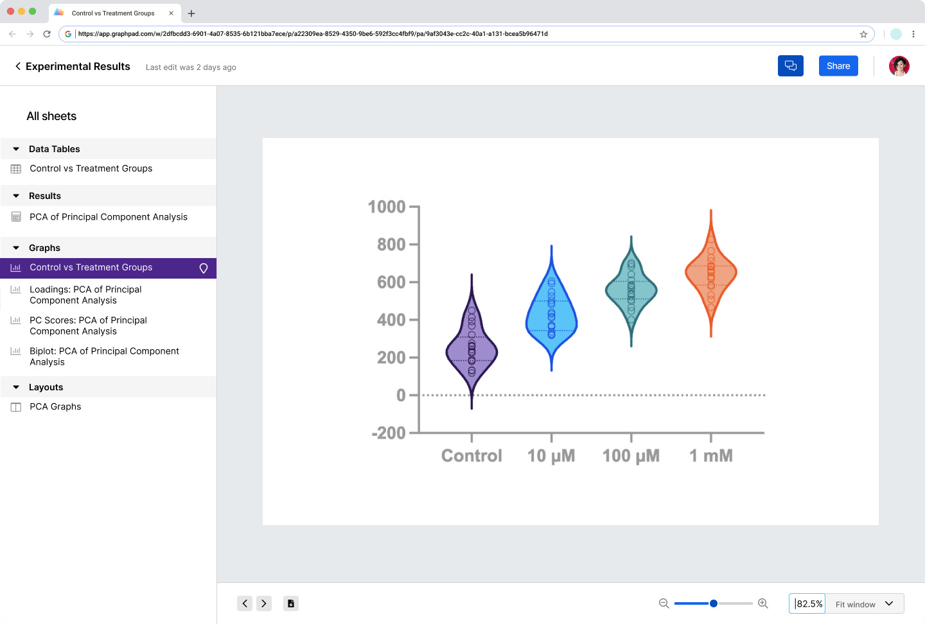This screenshot has height=624, width=925.
Task: Open the PCA of Principal Component Analysis results sheet
Action: [109, 217]
